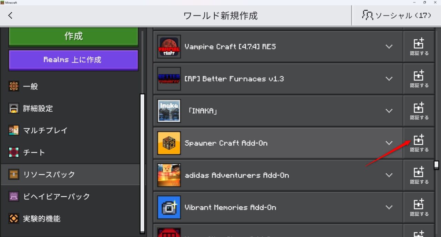Open the チート tab
Screen dimensions: 441x237
[70, 153]
